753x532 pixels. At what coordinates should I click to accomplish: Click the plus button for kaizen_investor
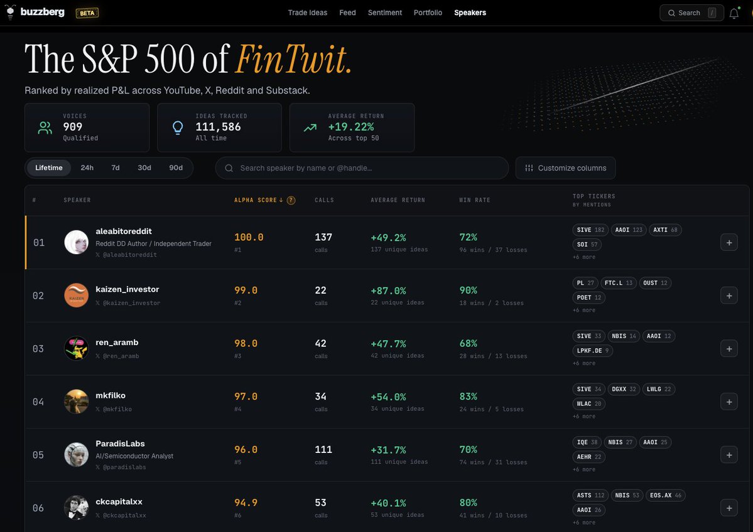pos(729,295)
